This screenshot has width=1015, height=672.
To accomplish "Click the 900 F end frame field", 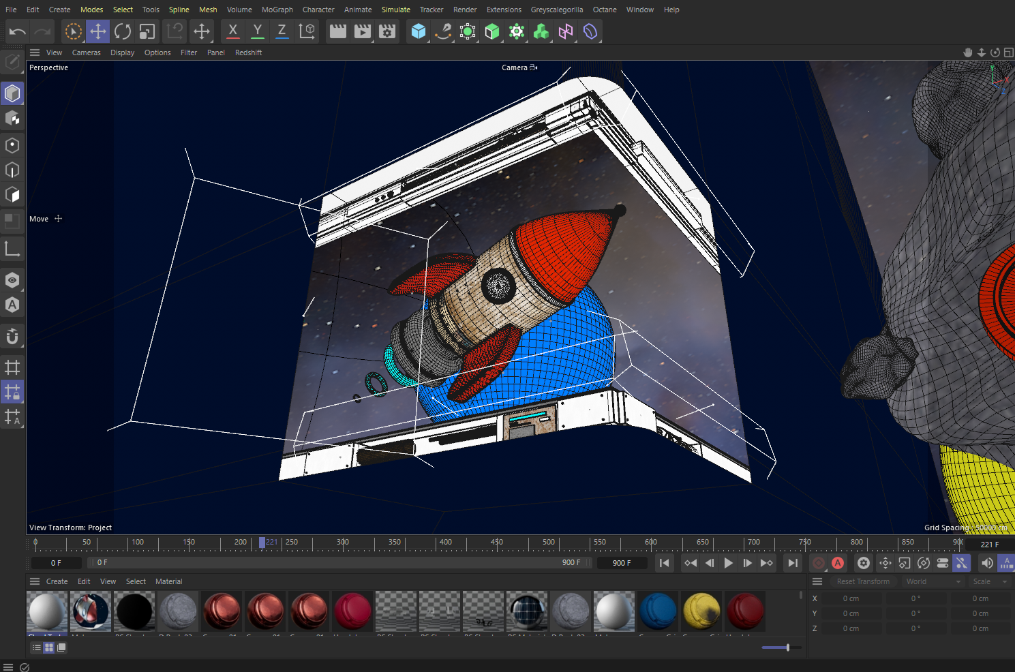I will (622, 563).
